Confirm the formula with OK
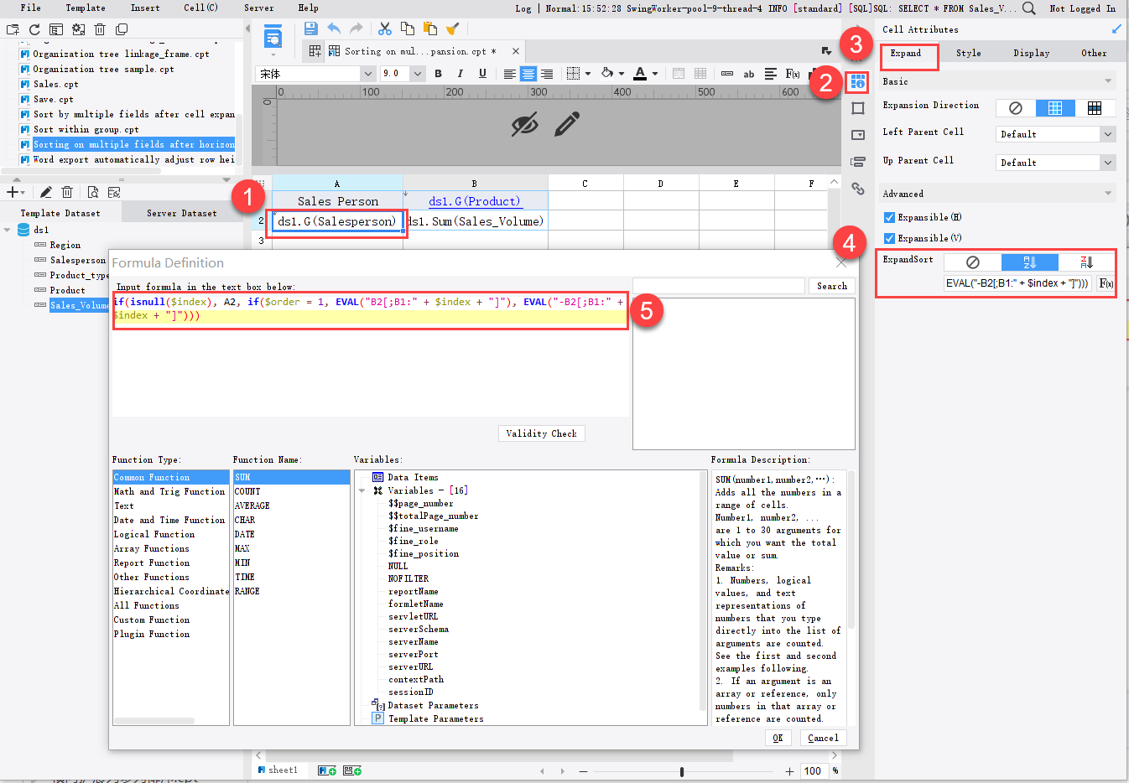This screenshot has height=783, width=1129. (x=778, y=738)
